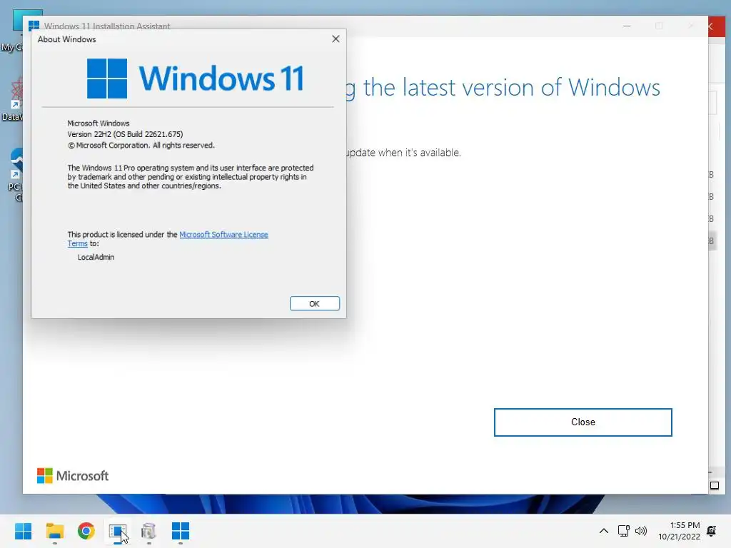
Task: Click the Microsoft Corporation copyright line
Action: (x=141, y=146)
